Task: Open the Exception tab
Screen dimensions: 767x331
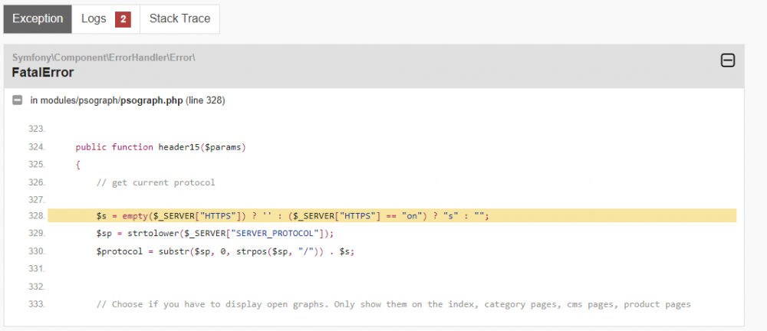Action: point(38,19)
